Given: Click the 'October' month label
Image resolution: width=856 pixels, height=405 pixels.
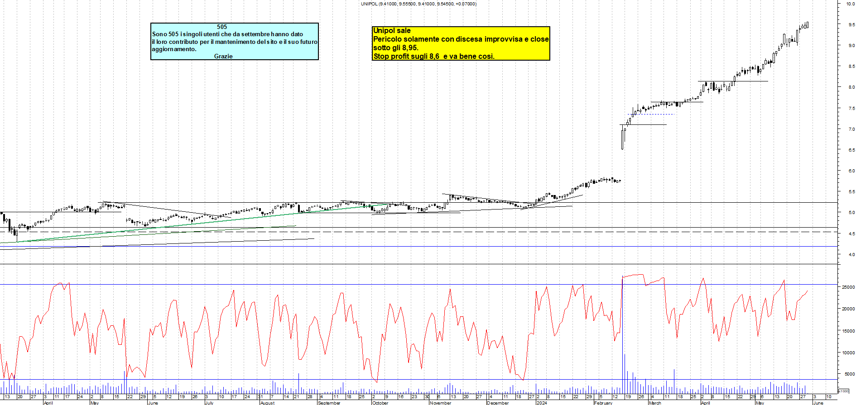Looking at the screenshot, I should coord(380,403).
